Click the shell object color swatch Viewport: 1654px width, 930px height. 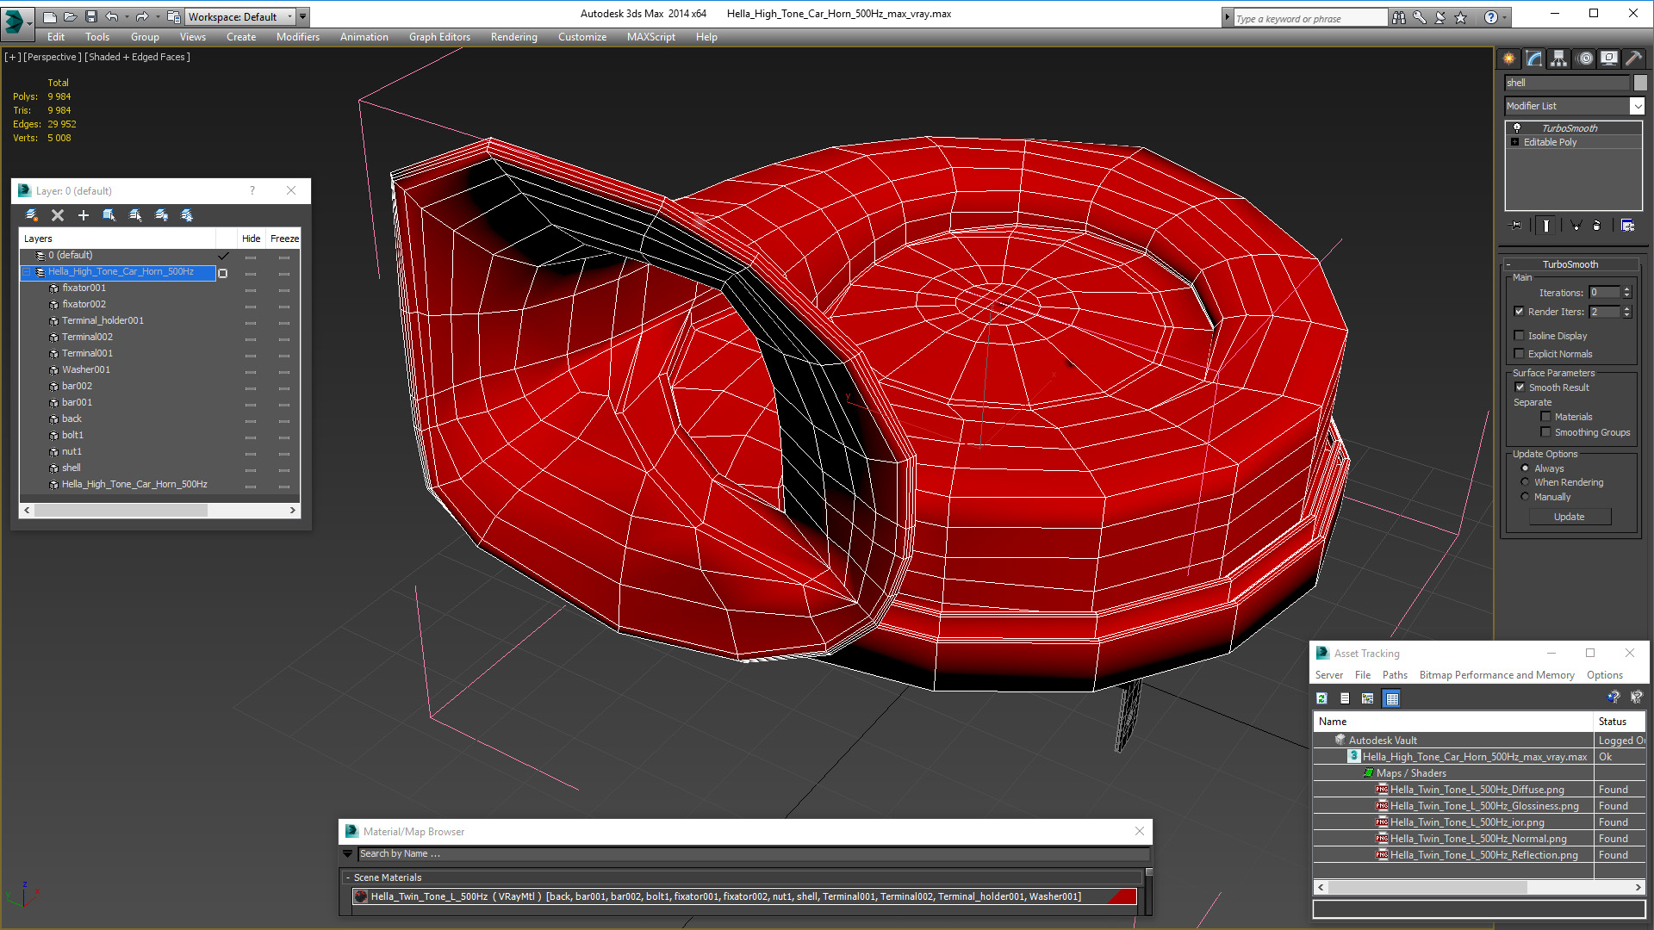click(1640, 83)
